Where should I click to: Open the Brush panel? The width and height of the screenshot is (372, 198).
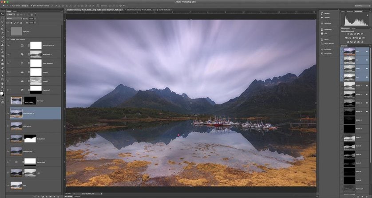(326, 40)
